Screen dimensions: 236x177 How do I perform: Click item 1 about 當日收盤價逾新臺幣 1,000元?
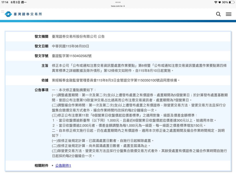[134, 120]
